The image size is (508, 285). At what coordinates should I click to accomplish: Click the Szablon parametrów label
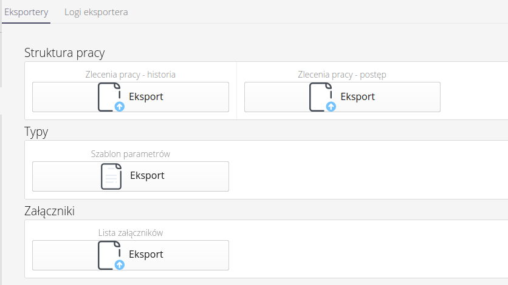(130, 154)
